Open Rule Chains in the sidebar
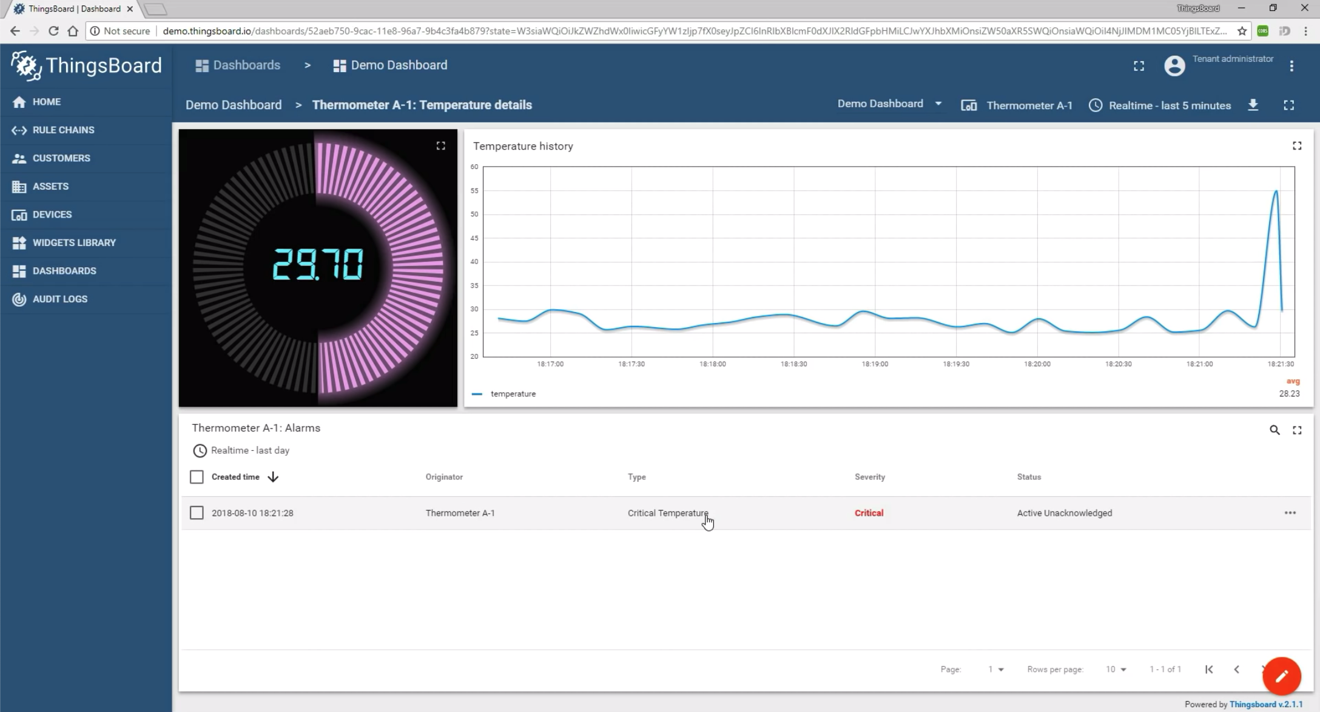The height and width of the screenshot is (712, 1320). click(63, 130)
